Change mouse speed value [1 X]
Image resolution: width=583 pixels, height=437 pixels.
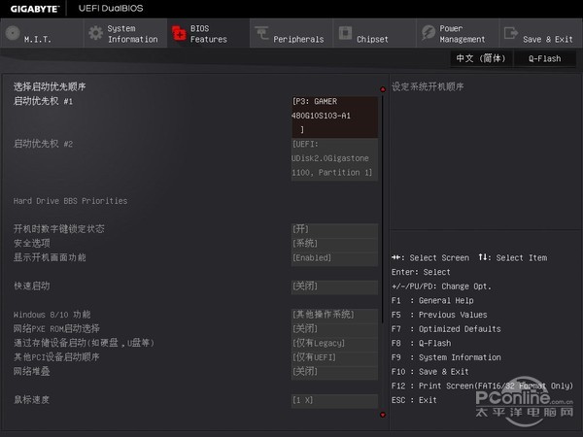pos(334,401)
